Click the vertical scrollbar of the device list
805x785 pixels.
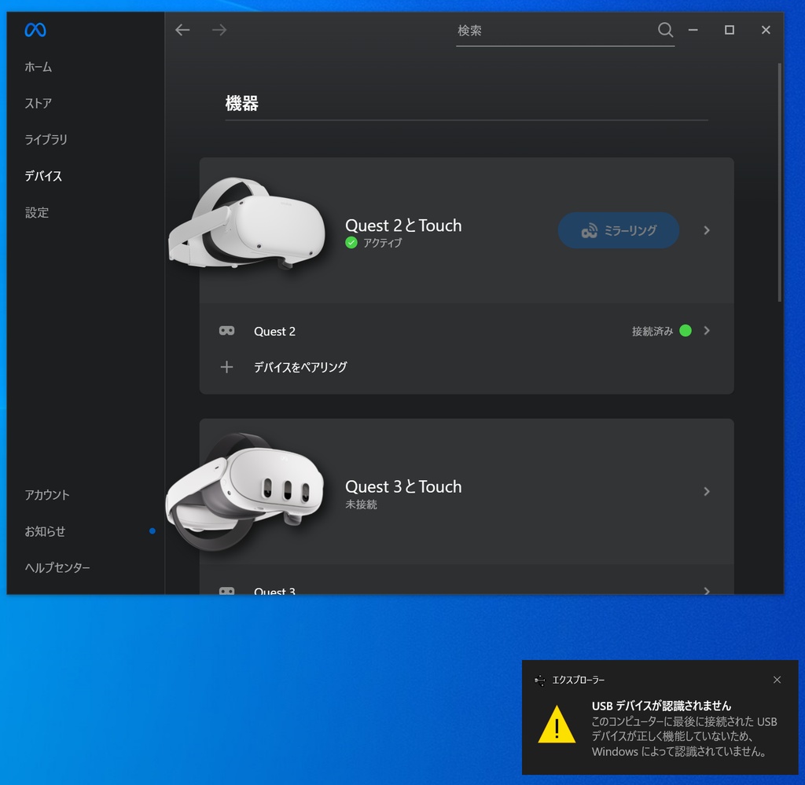[x=779, y=182]
